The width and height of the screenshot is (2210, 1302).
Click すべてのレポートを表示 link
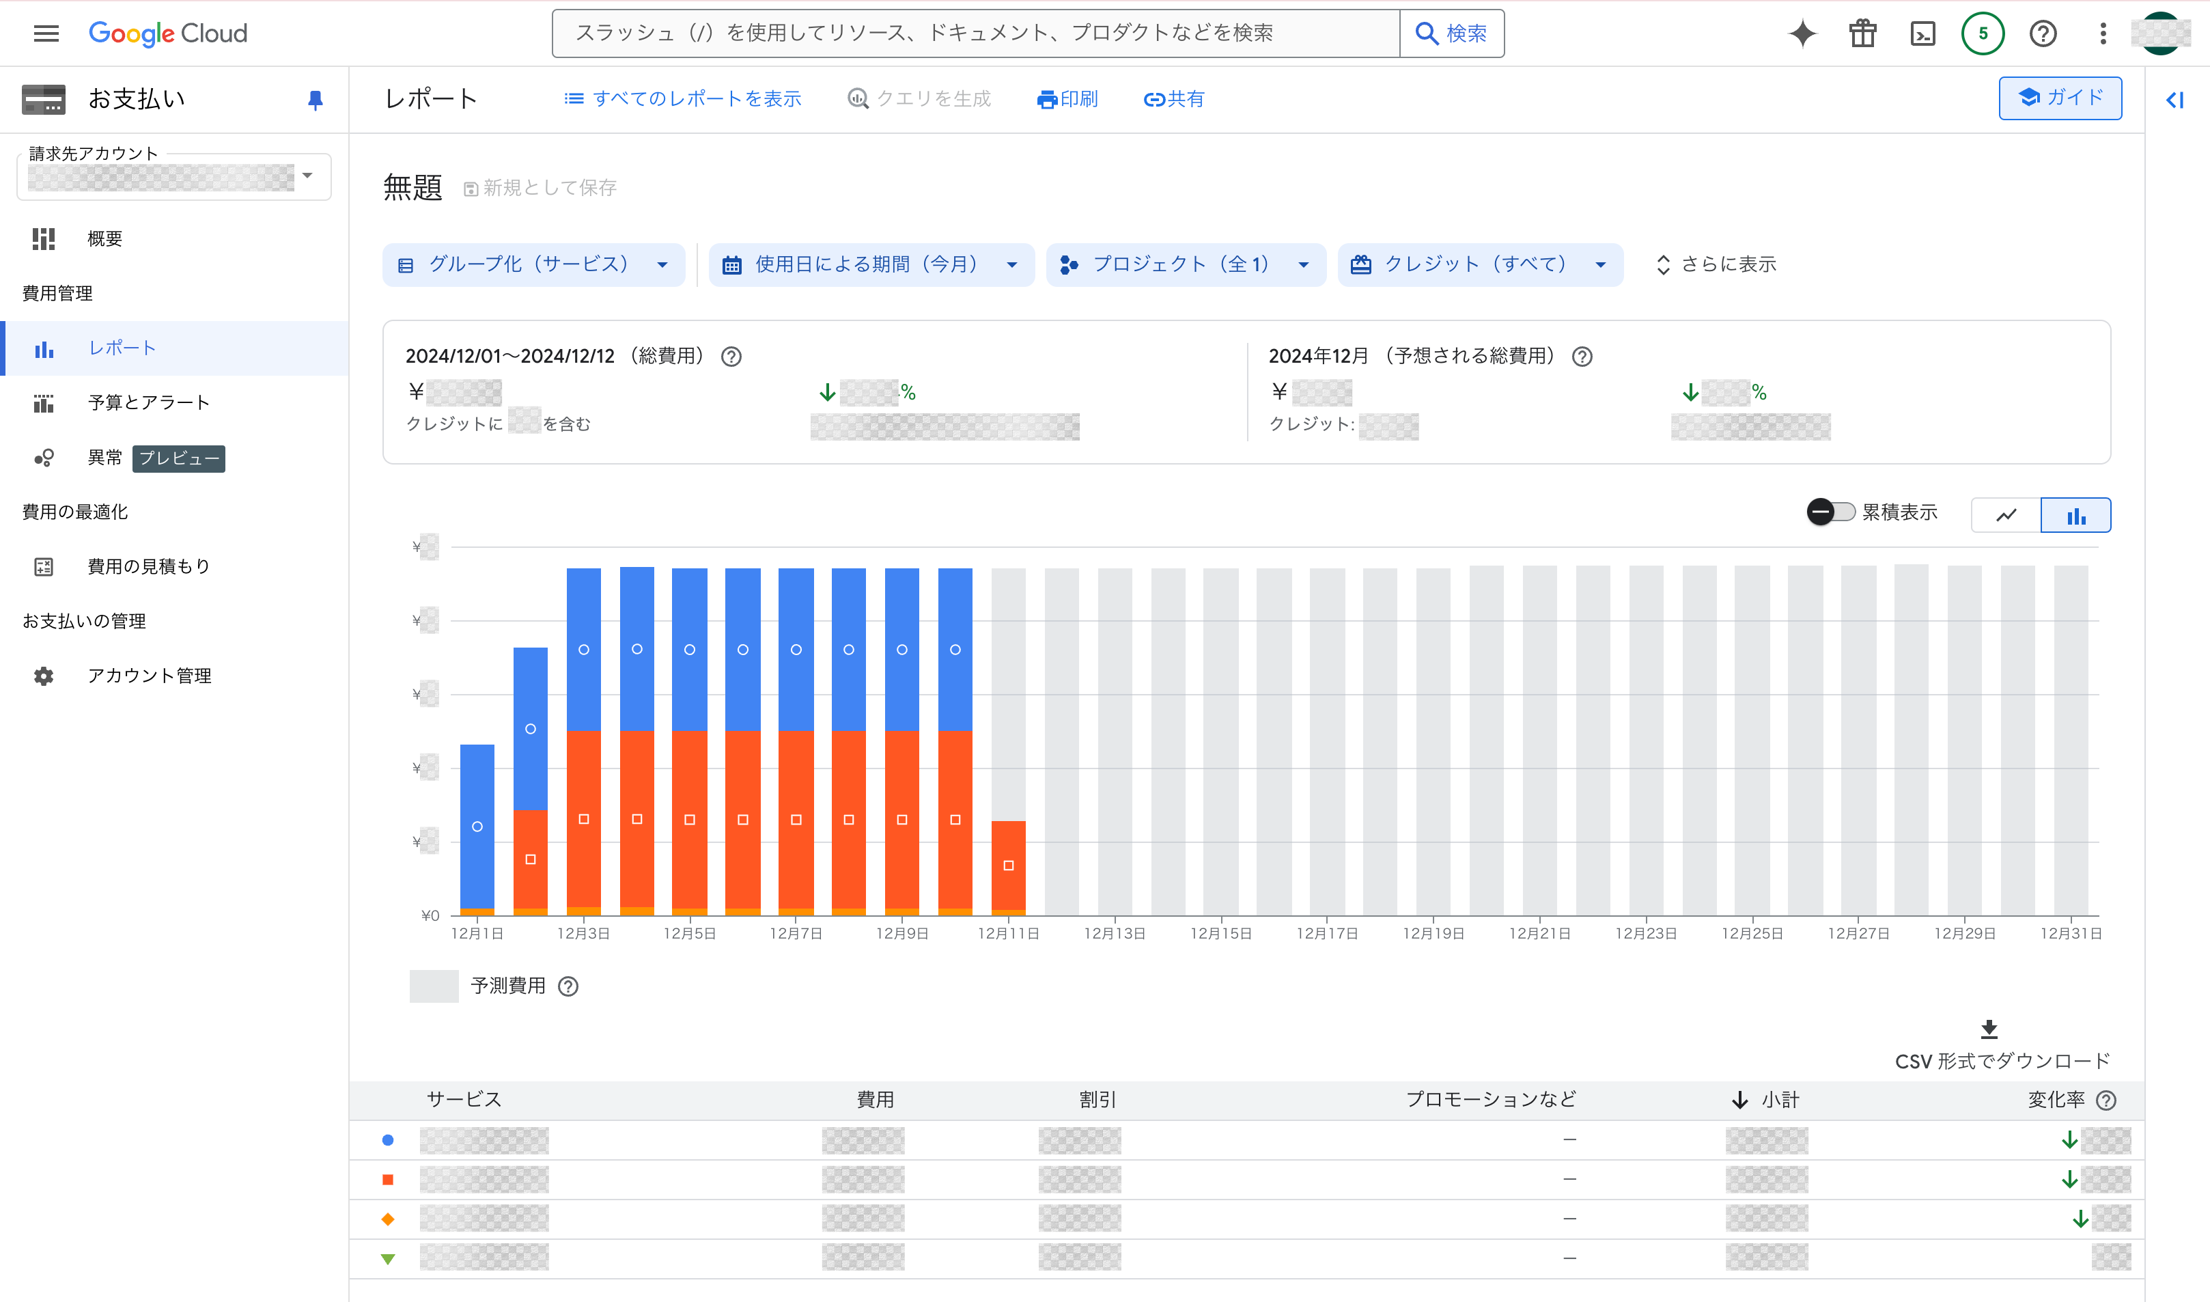pyautogui.click(x=682, y=99)
